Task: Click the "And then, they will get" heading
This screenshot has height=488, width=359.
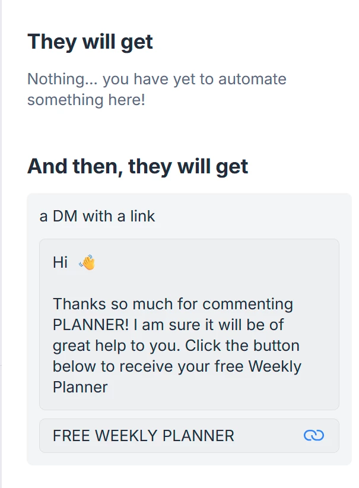Action: [138, 166]
